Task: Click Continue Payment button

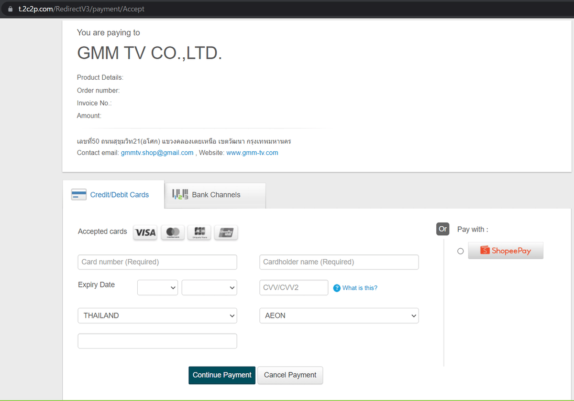Action: coord(222,375)
